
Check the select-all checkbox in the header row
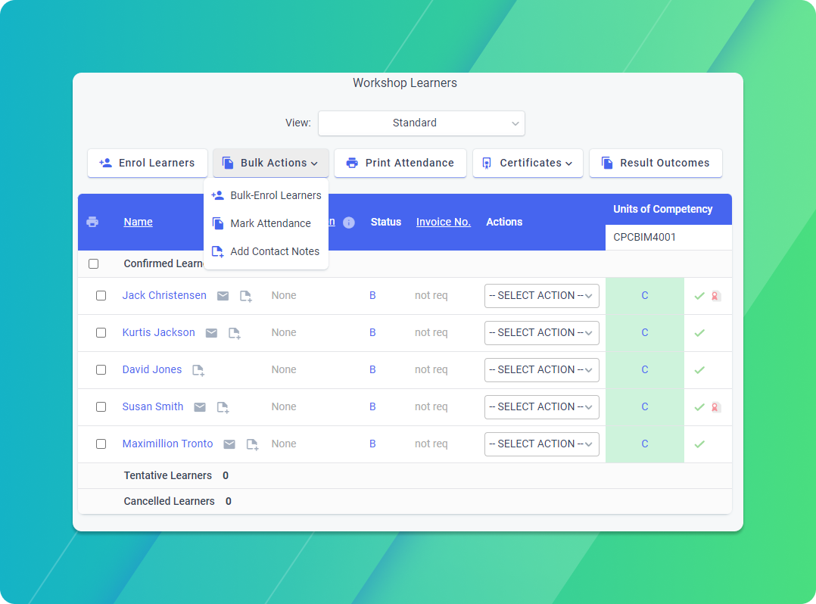(x=93, y=263)
